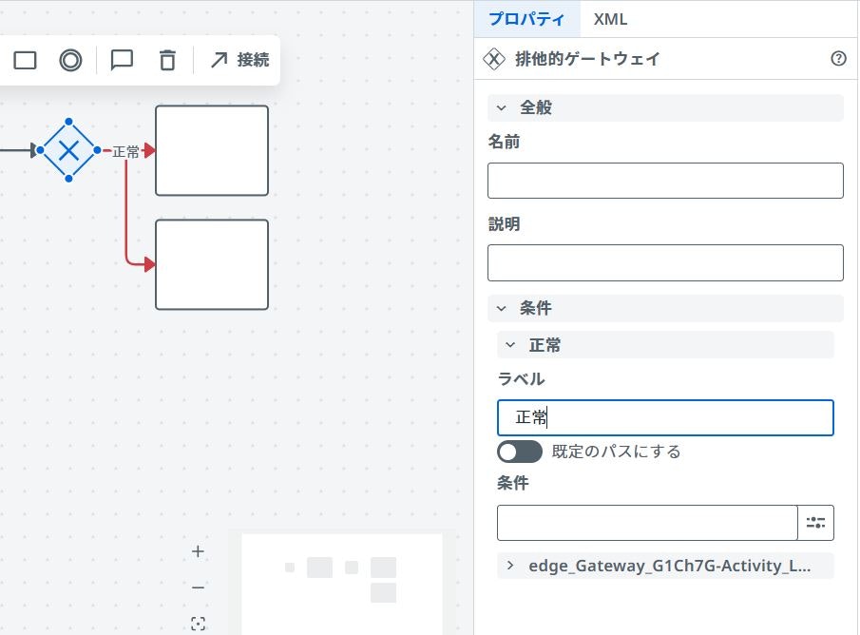Screen dimensions: 860x635
Task: Open the condition expression editor icon beside 条件 field
Action: 815,521
